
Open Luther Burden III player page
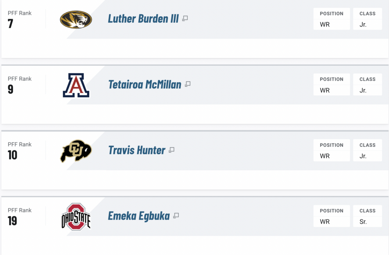pyautogui.click(x=143, y=19)
